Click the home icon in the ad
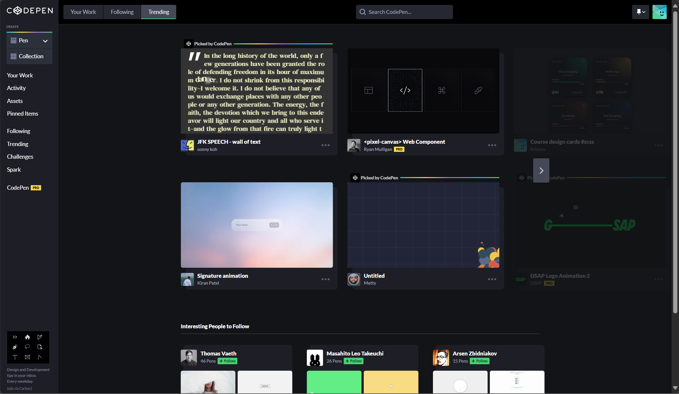Viewport: 679px width, 394px height. coord(27,337)
